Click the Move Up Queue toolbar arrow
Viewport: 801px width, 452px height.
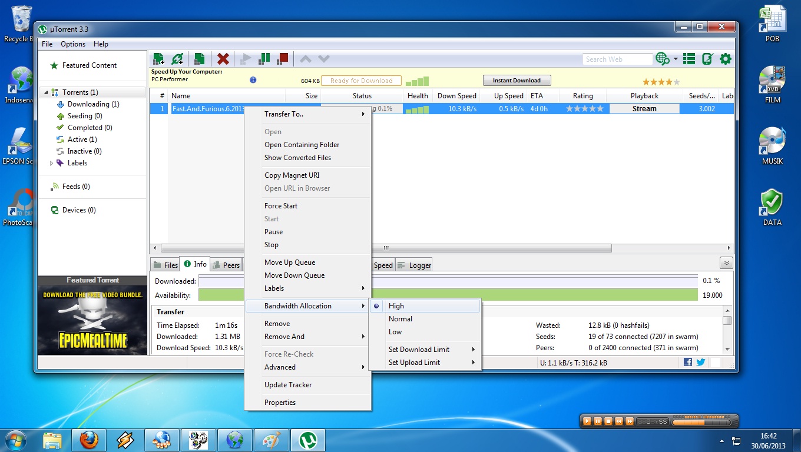(306, 59)
